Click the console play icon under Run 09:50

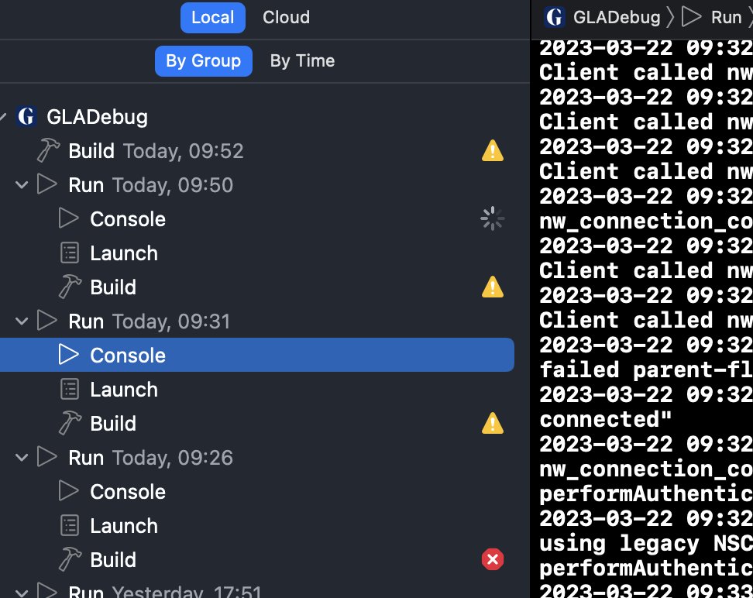coord(69,218)
